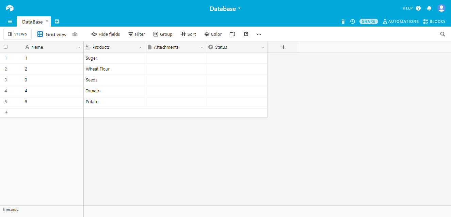The image size is (451, 217).
Task: Open the Color menu
Action: [x=213, y=34]
